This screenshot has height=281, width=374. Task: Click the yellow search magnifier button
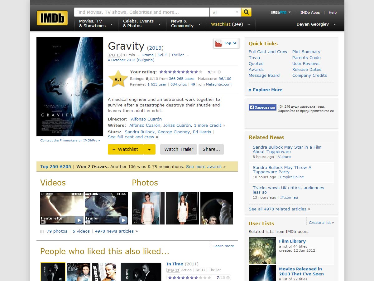[x=246, y=12]
